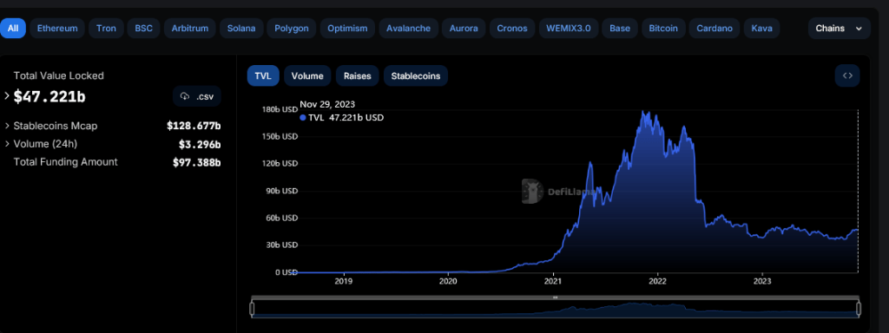Filter by Ethereum chain
889x333 pixels.
(57, 29)
